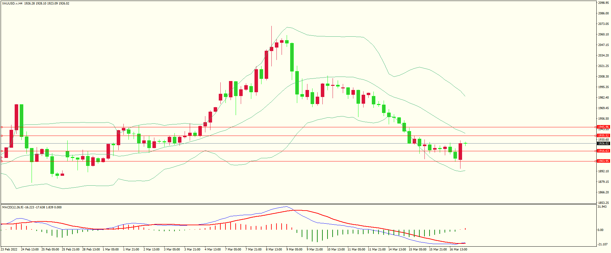Click the 10 Mar 13:00 time label
Image resolution: width=611 pixels, height=253 pixels.
point(336,249)
